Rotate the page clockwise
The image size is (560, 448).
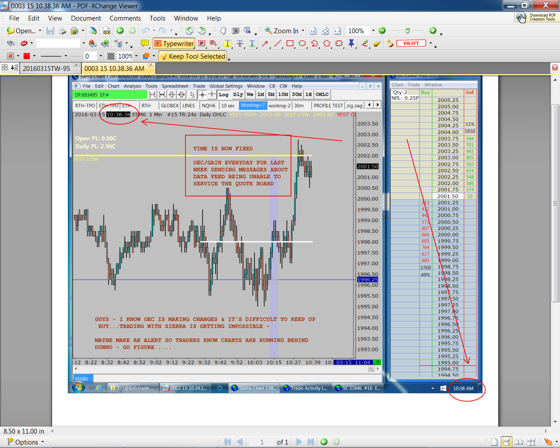pos(202,31)
